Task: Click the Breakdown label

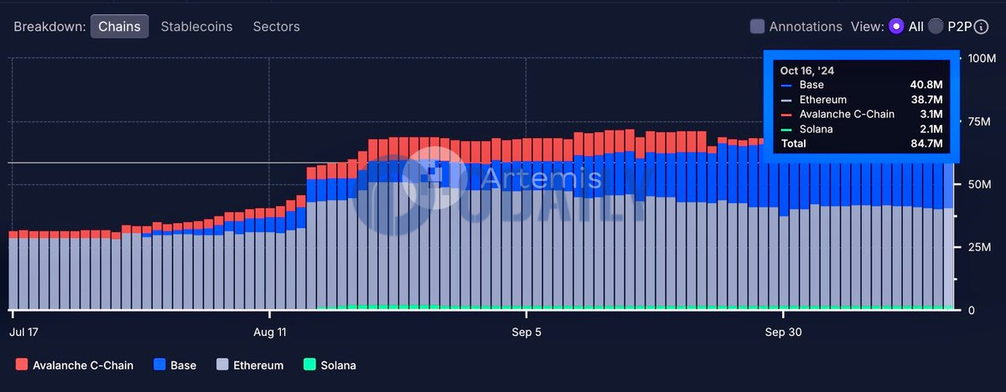Action: [49, 27]
